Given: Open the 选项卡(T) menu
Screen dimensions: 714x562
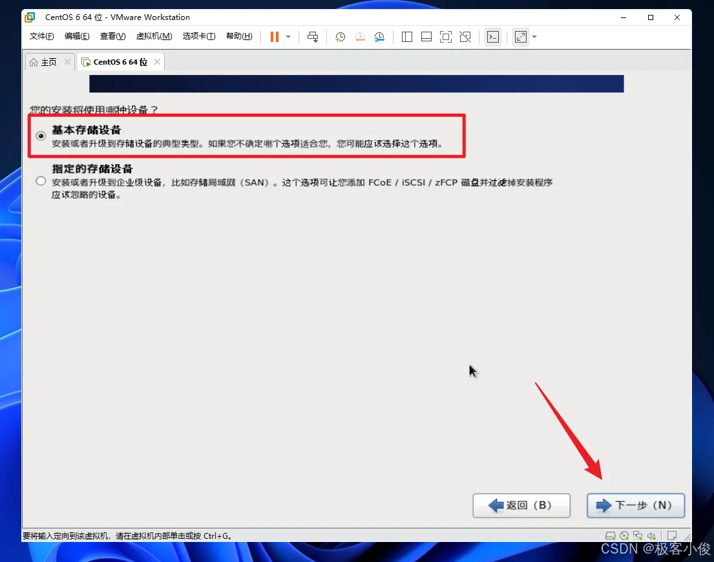Looking at the screenshot, I should point(199,36).
